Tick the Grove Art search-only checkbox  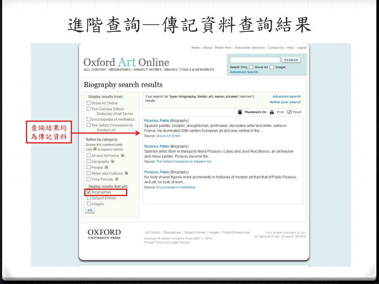(x=251, y=67)
